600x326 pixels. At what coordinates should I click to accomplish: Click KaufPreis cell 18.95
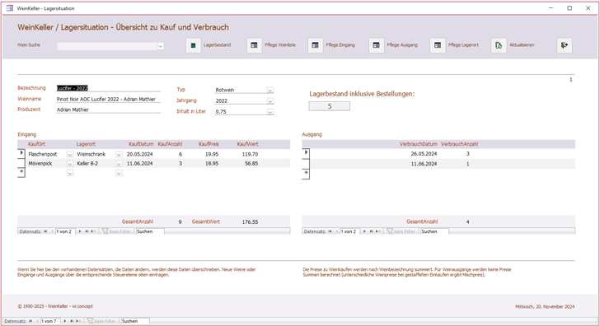[x=211, y=163]
